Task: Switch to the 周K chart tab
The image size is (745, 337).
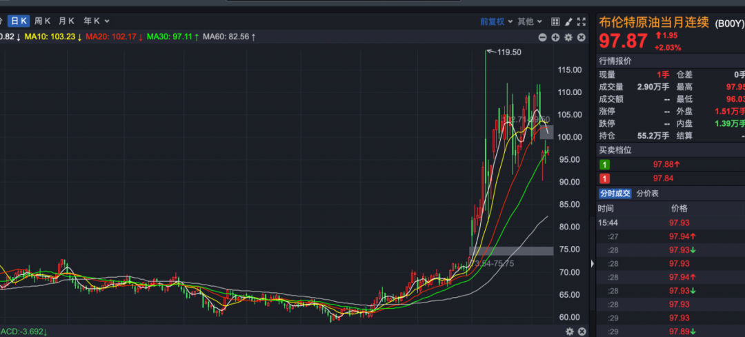Action: 43,21
